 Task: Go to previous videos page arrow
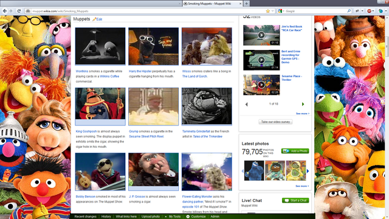[x=246, y=104]
